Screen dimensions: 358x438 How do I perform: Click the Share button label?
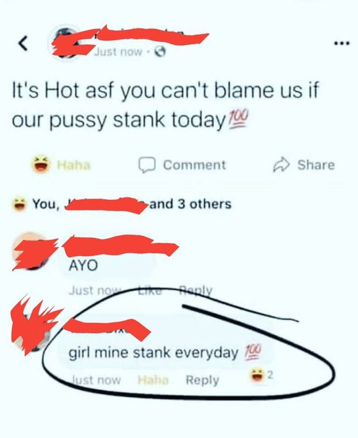(x=316, y=165)
